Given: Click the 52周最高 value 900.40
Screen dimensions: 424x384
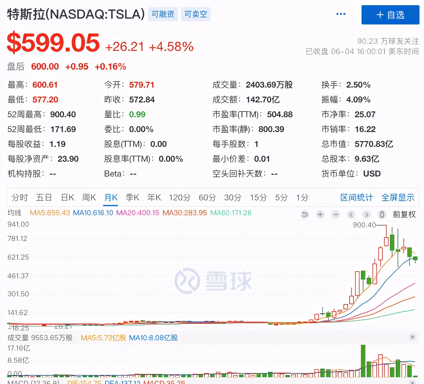Looking at the screenshot, I should click(63, 114).
